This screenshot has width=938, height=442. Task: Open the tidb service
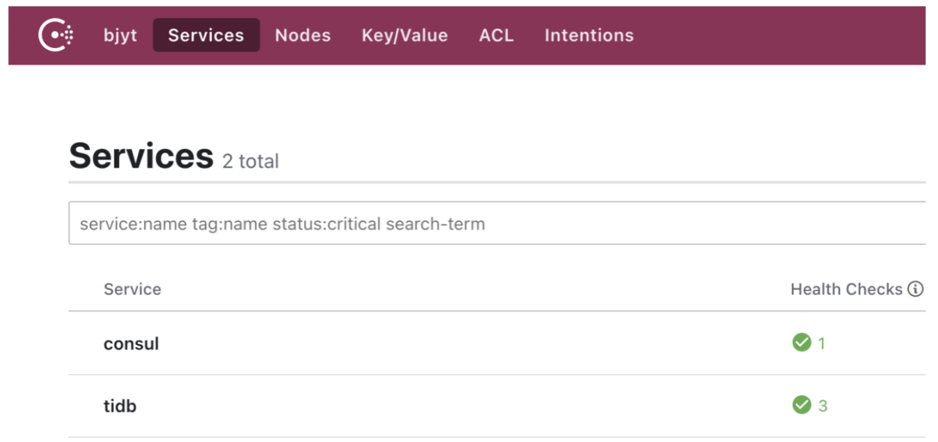point(120,406)
